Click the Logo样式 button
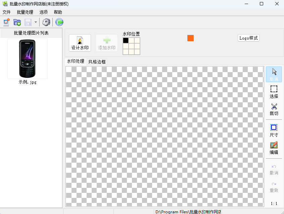This screenshot has height=214, width=284. pyautogui.click(x=248, y=38)
